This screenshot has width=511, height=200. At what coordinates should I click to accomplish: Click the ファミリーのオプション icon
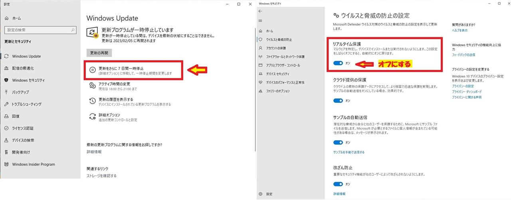pyautogui.click(x=261, y=91)
